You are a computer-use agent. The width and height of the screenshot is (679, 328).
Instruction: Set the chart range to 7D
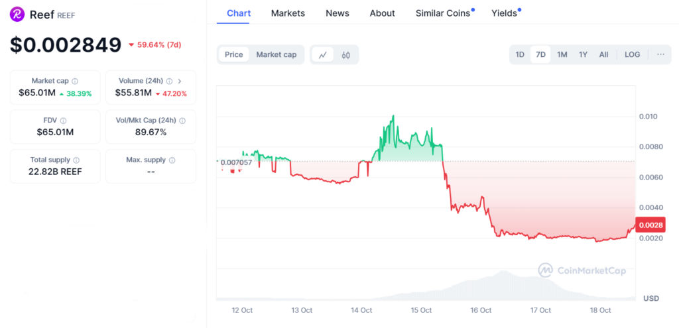tap(540, 54)
